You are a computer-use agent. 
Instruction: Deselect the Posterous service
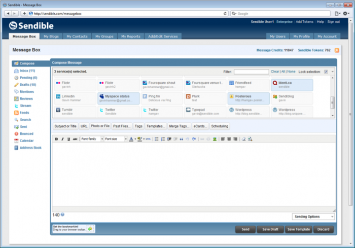248,98
